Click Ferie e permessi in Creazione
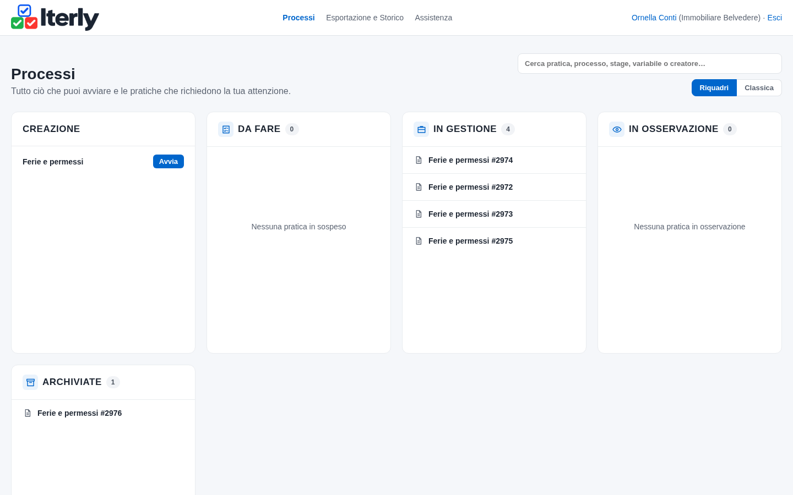The image size is (793, 495). pyautogui.click(x=53, y=162)
